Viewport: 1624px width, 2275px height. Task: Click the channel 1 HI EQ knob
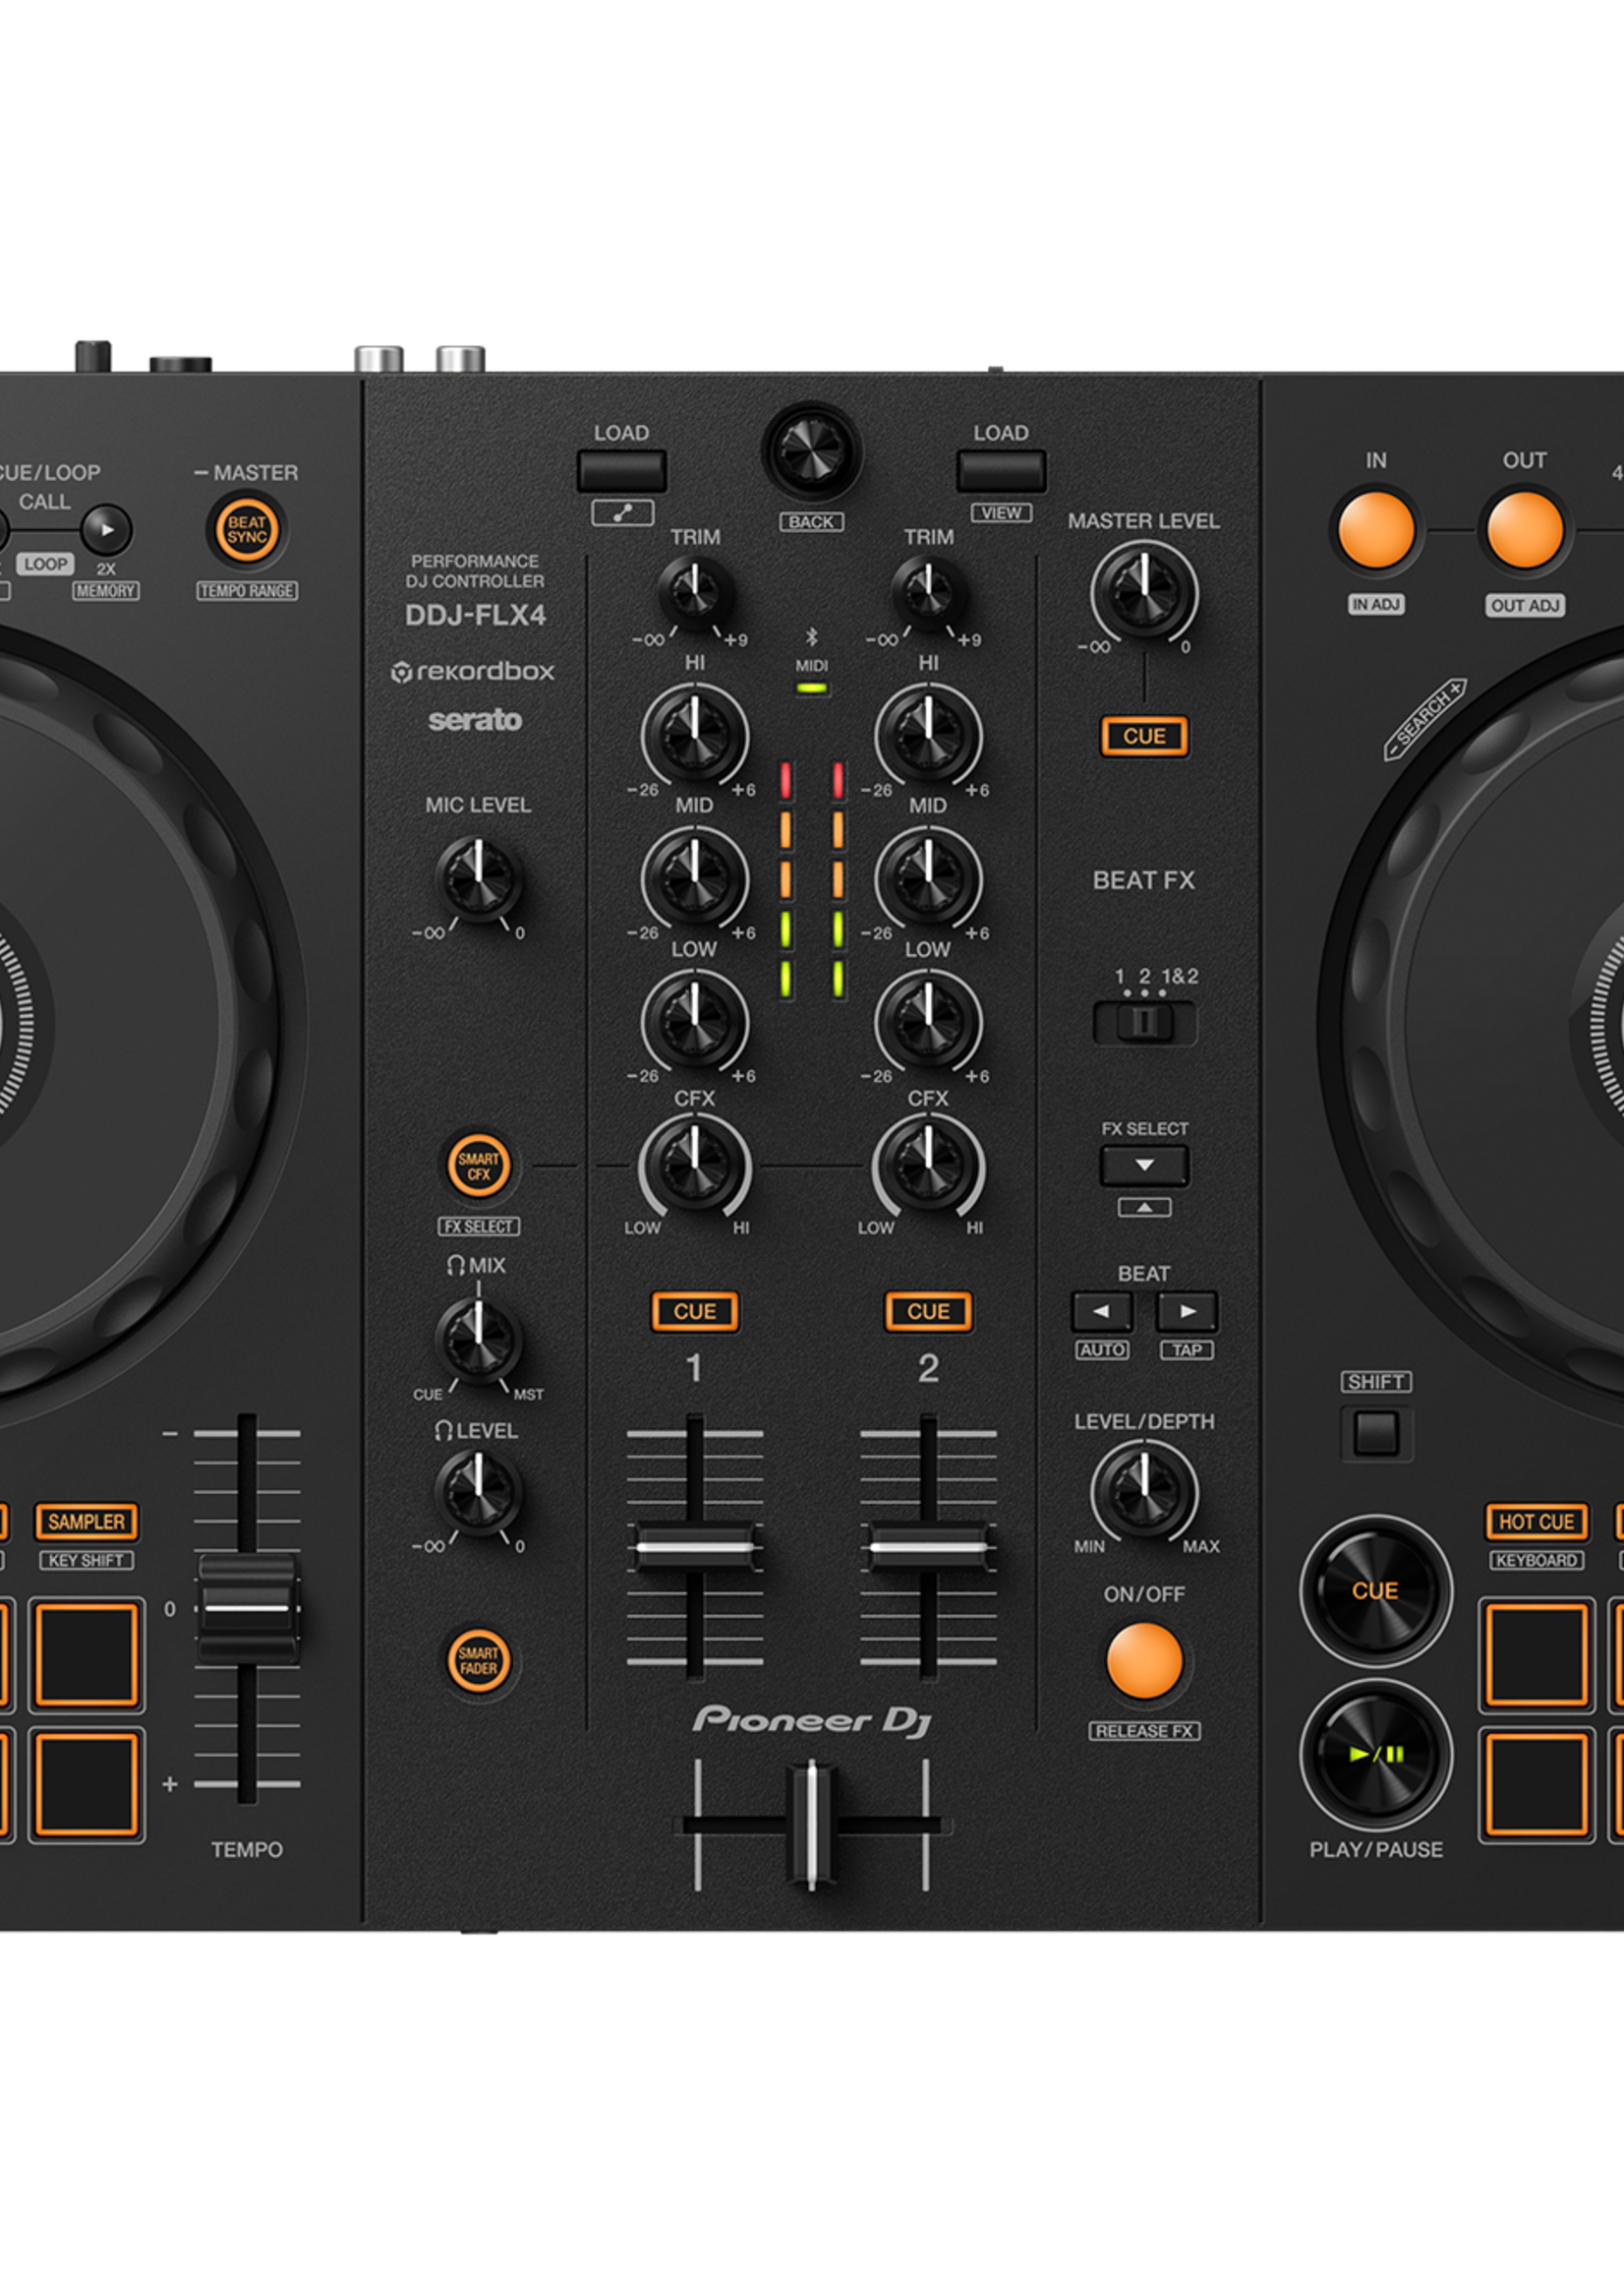pyautogui.click(x=695, y=736)
